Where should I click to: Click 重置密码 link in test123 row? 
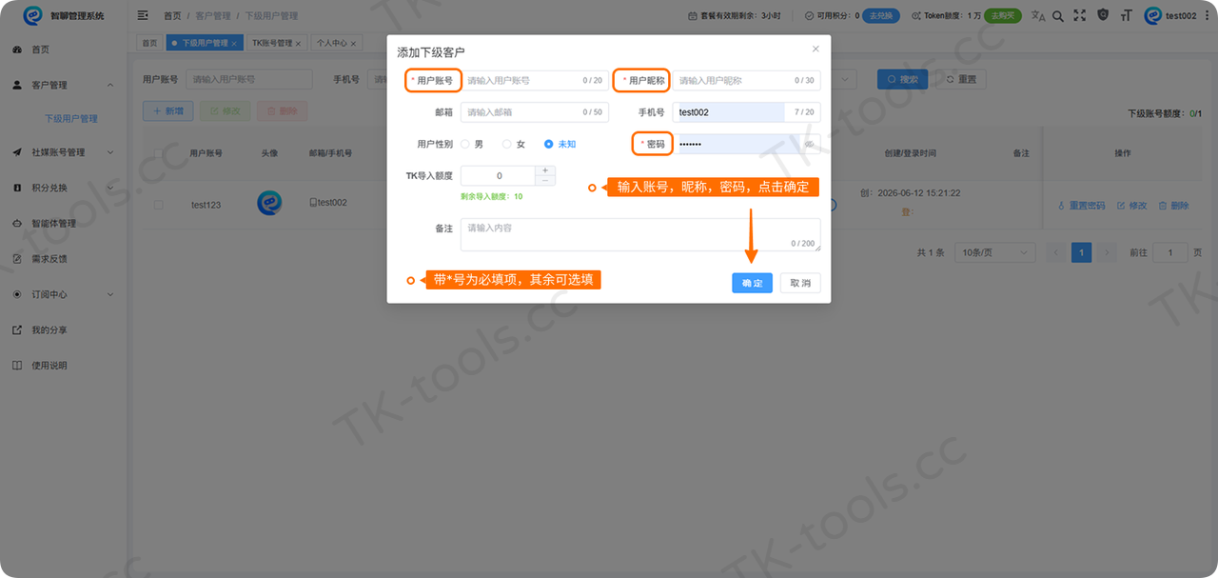[1081, 206]
